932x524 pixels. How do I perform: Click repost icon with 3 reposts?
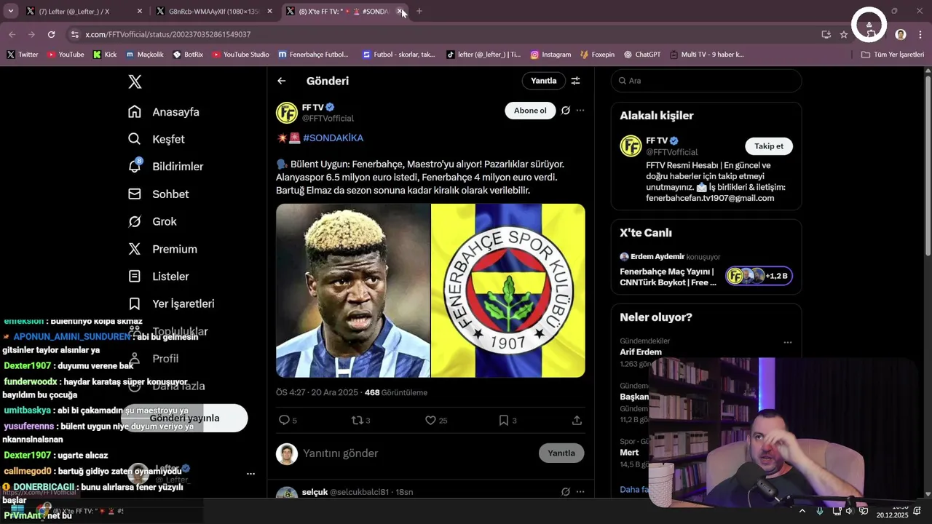(361, 420)
